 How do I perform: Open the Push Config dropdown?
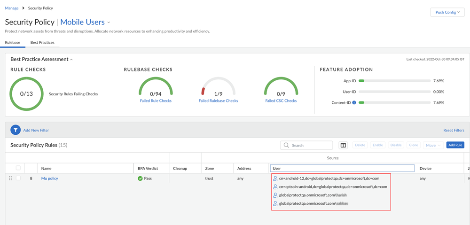point(447,12)
